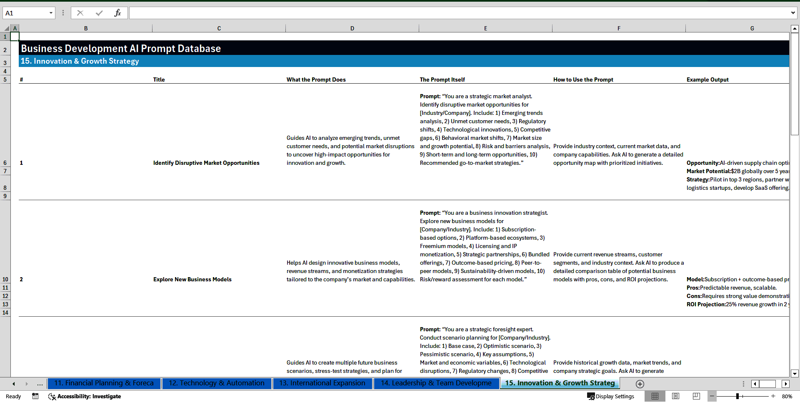Select the Page Break Preview icon
Viewport: 800px width, 402px height.
coord(696,396)
